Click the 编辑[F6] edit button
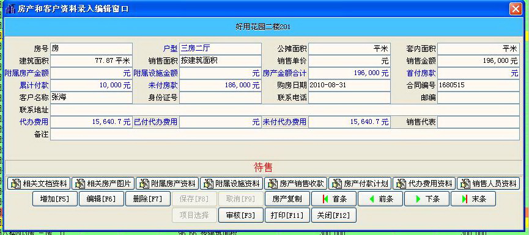Screen dimensions: 529x235 [x=102, y=198]
